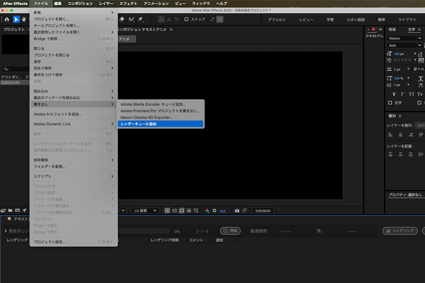Screen dimensions: 425x283
Task: Click the project panel search field
Action: (15, 69)
